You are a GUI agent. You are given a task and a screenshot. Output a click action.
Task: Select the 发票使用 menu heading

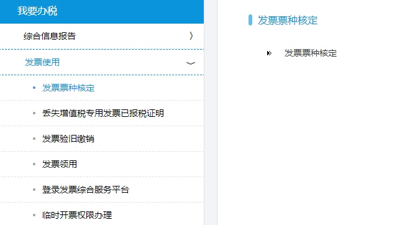point(102,62)
